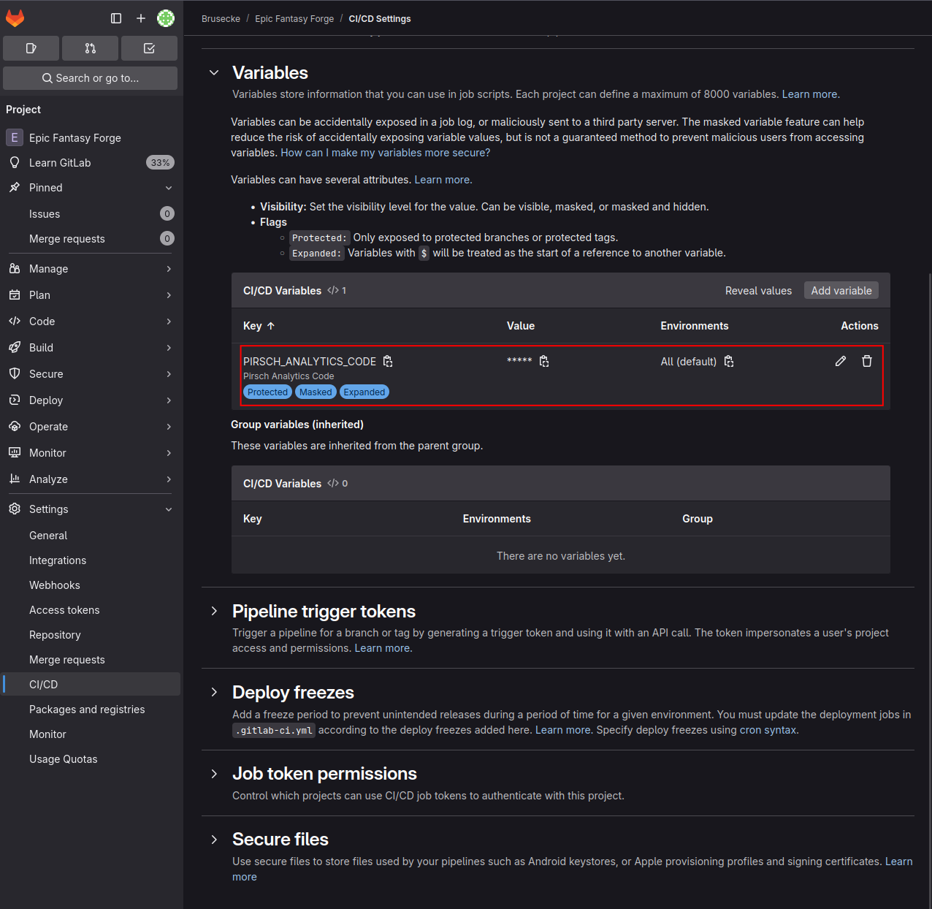Copy the PIRSCH_ANALYTICS_CODE key
The image size is (932, 909).
[388, 362]
